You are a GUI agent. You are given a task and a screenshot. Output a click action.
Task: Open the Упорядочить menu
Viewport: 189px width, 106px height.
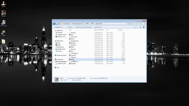[x=58, y=27]
